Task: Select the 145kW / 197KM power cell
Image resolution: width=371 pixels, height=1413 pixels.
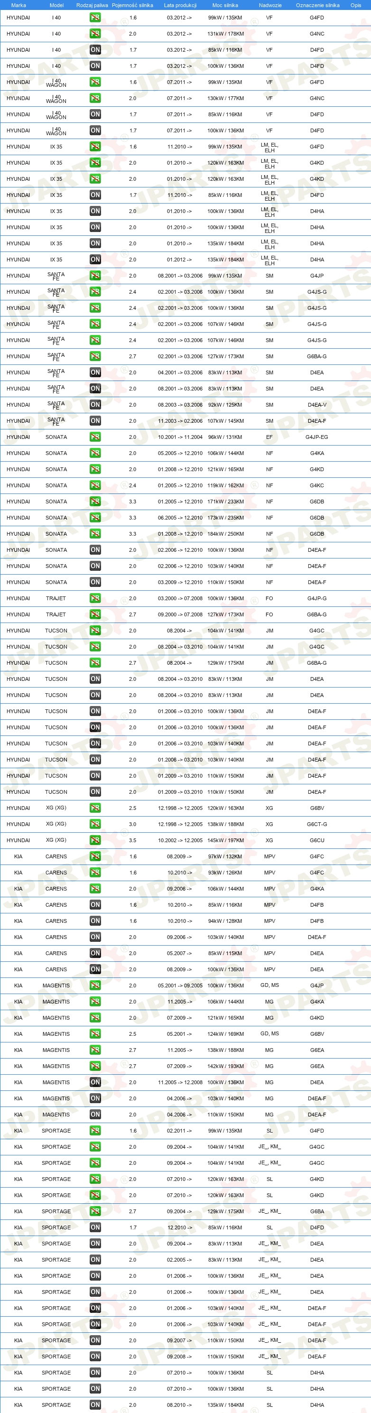Action: point(225,840)
